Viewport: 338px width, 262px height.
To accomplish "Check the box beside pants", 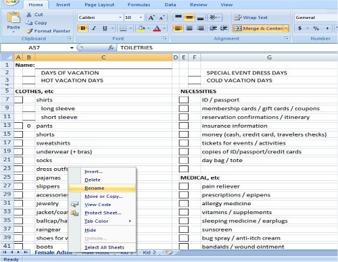I will coord(18,126).
